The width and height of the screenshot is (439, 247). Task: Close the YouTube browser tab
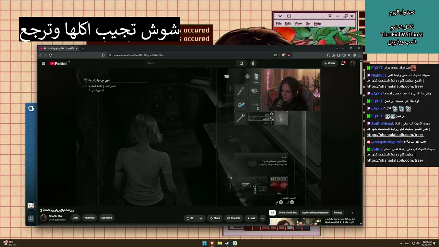[x=76, y=48]
